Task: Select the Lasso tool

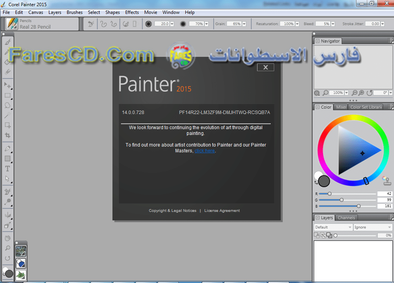Action: [x=7, y=106]
